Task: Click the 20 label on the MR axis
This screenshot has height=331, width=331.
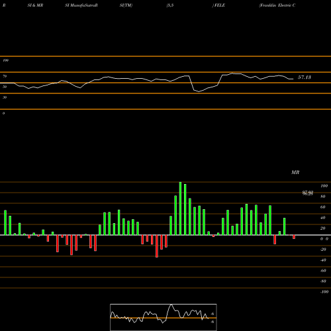Action: pyautogui.click(x=323, y=228)
